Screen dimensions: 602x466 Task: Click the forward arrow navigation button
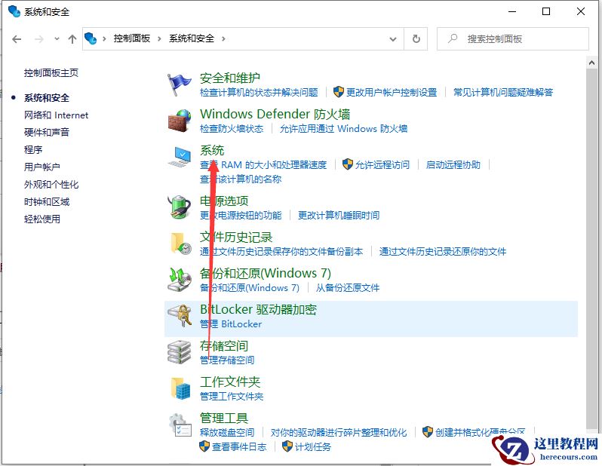click(x=39, y=38)
